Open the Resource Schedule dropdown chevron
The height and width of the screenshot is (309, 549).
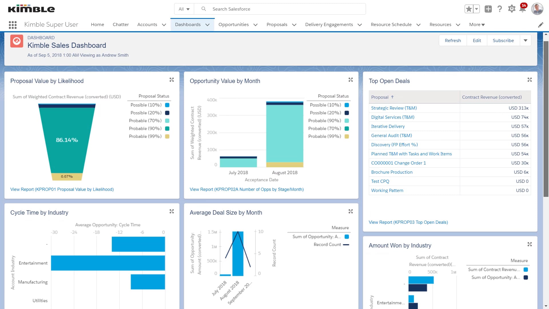pyautogui.click(x=418, y=25)
